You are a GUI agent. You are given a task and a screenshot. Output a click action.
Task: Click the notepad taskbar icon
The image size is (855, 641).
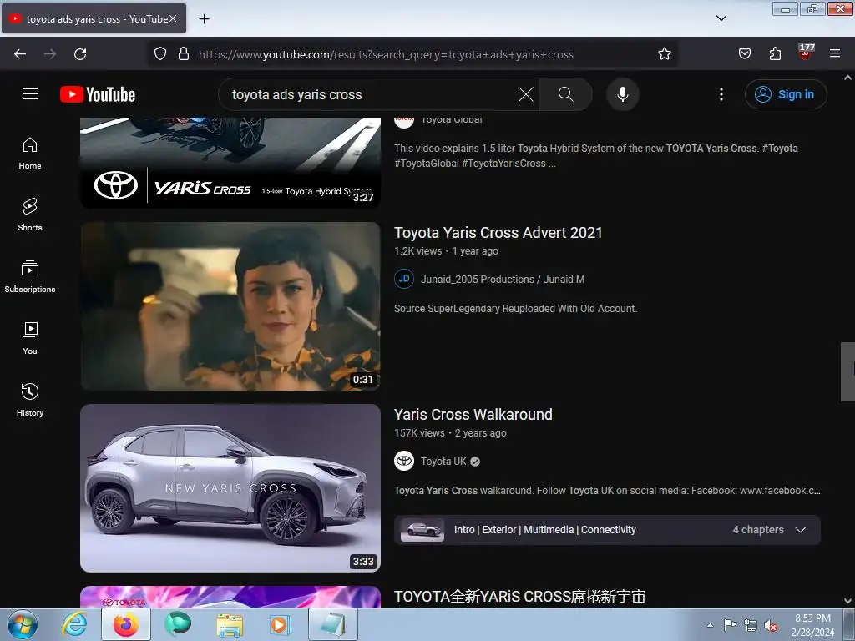tap(332, 624)
